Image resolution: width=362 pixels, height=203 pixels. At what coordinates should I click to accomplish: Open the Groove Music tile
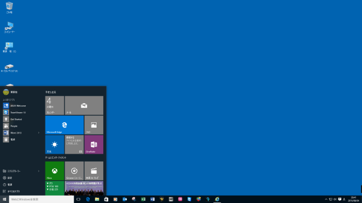(74, 170)
